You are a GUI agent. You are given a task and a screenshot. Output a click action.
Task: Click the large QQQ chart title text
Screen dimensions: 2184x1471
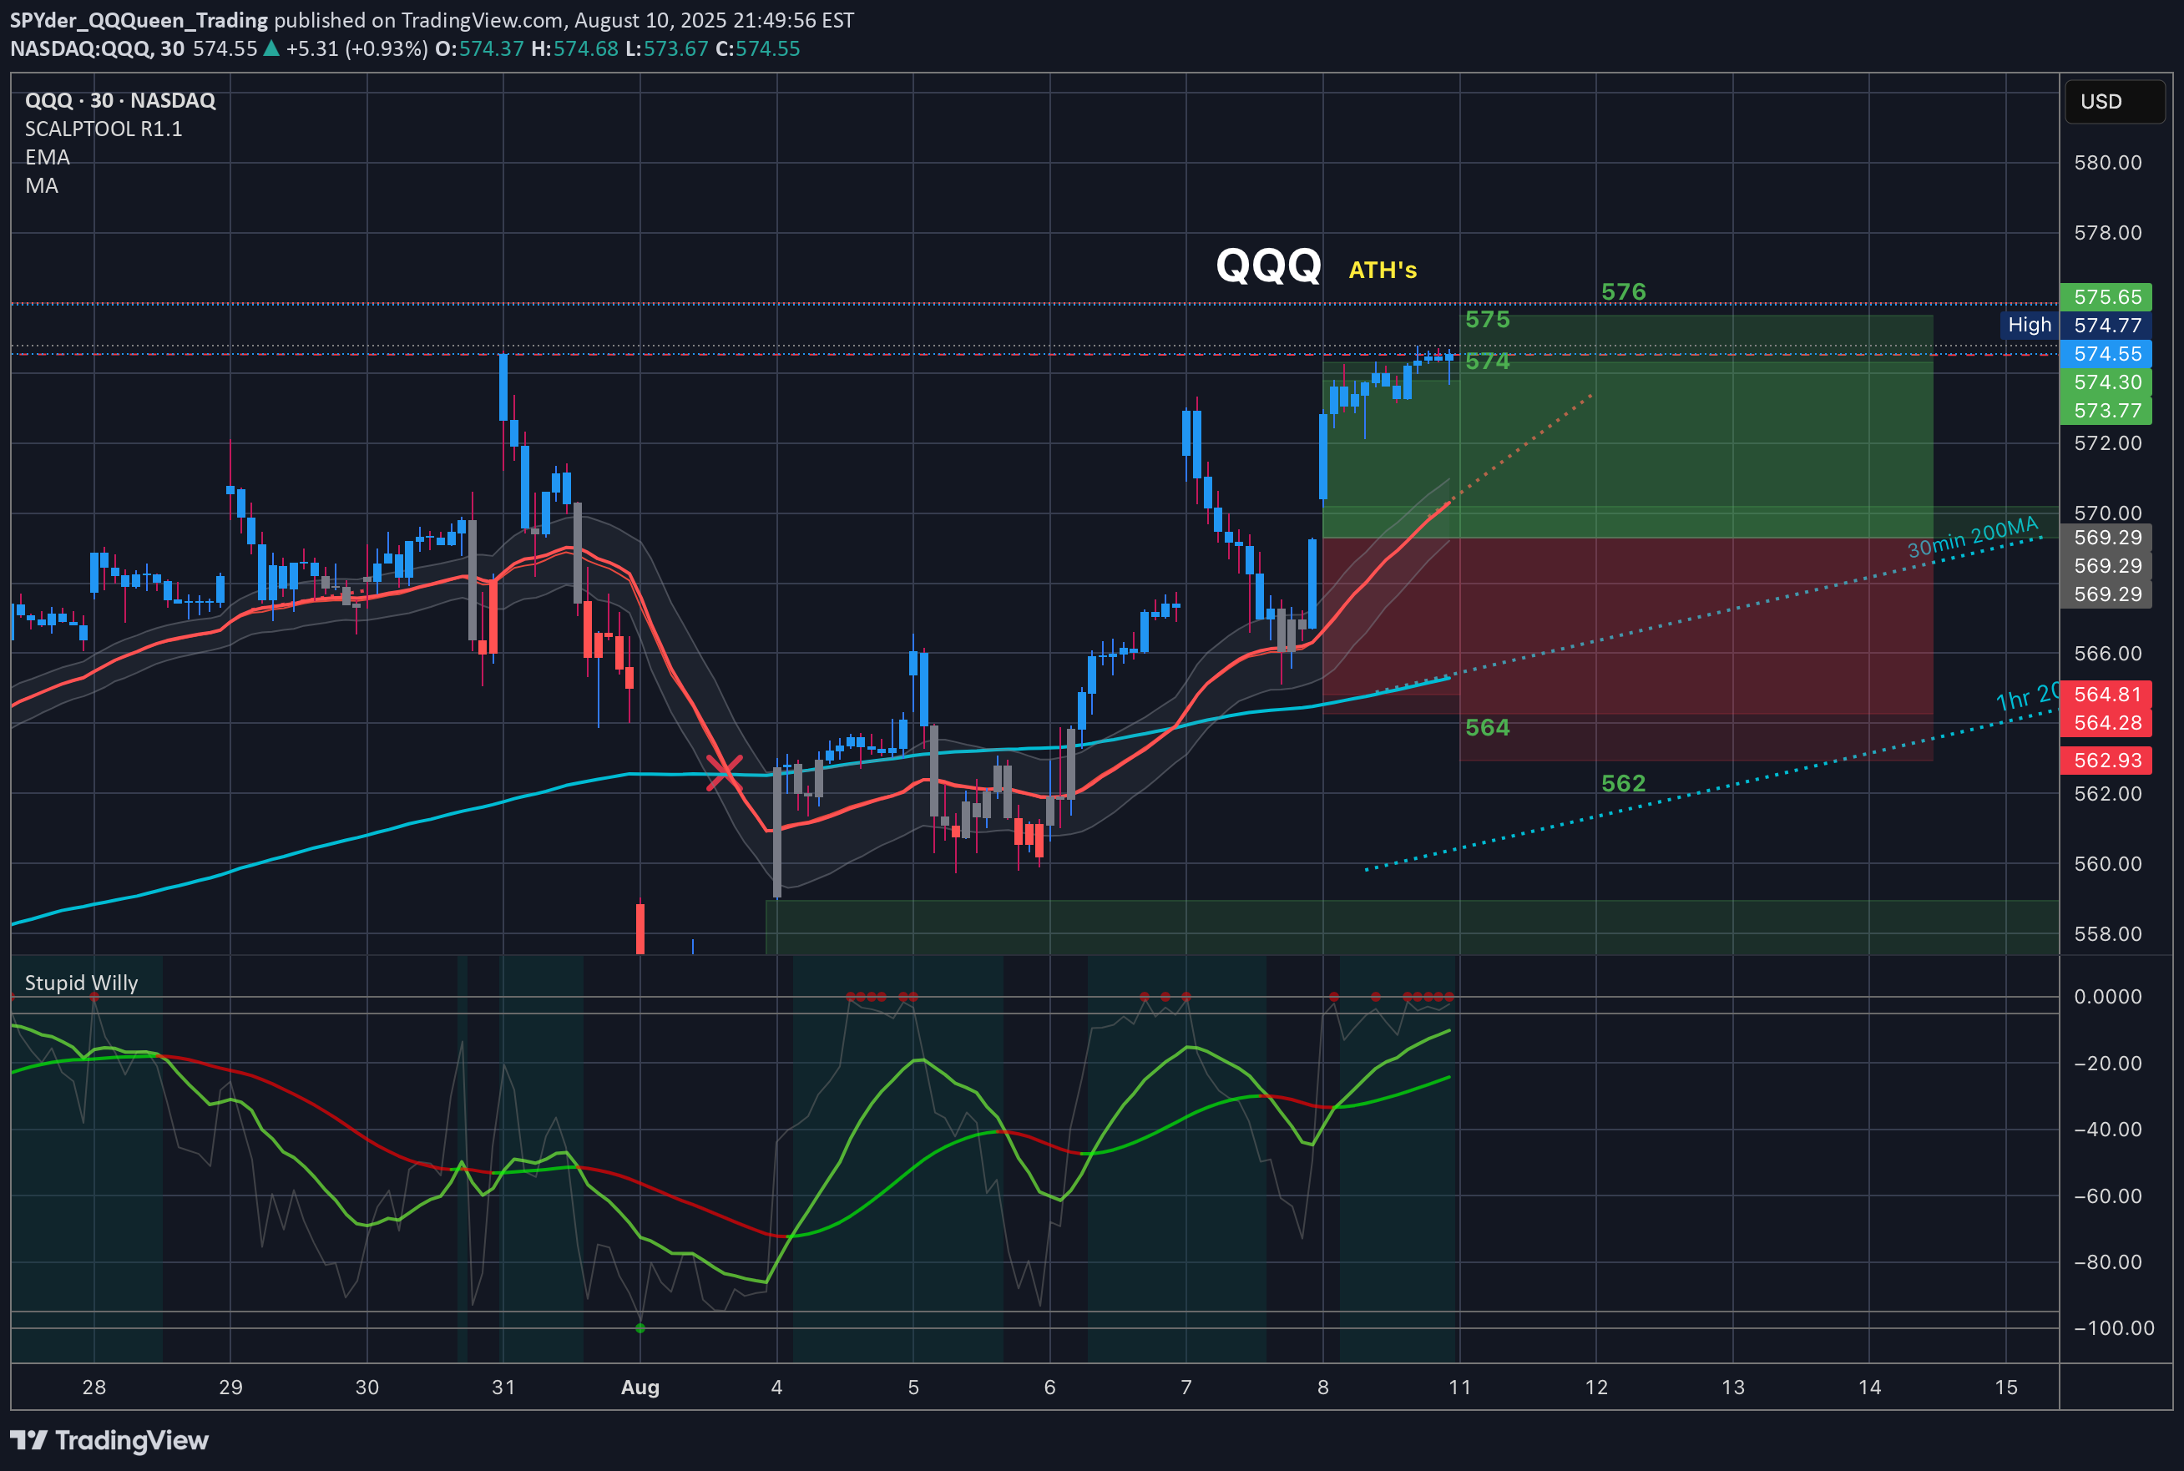1268,265
